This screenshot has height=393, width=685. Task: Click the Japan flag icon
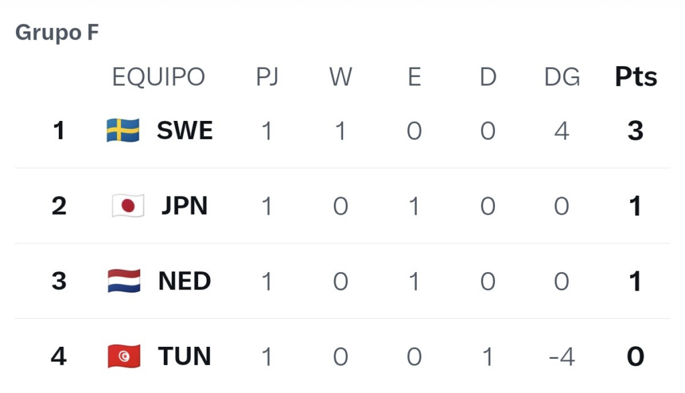pyautogui.click(x=128, y=205)
